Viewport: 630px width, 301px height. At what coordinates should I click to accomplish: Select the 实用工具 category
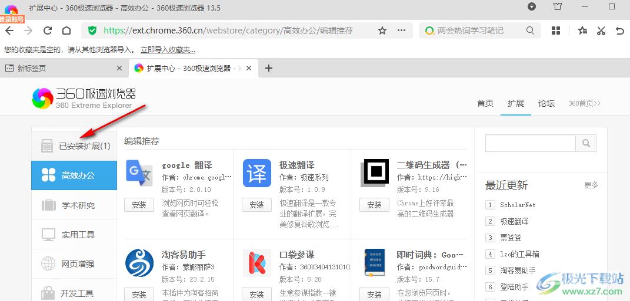click(x=74, y=235)
